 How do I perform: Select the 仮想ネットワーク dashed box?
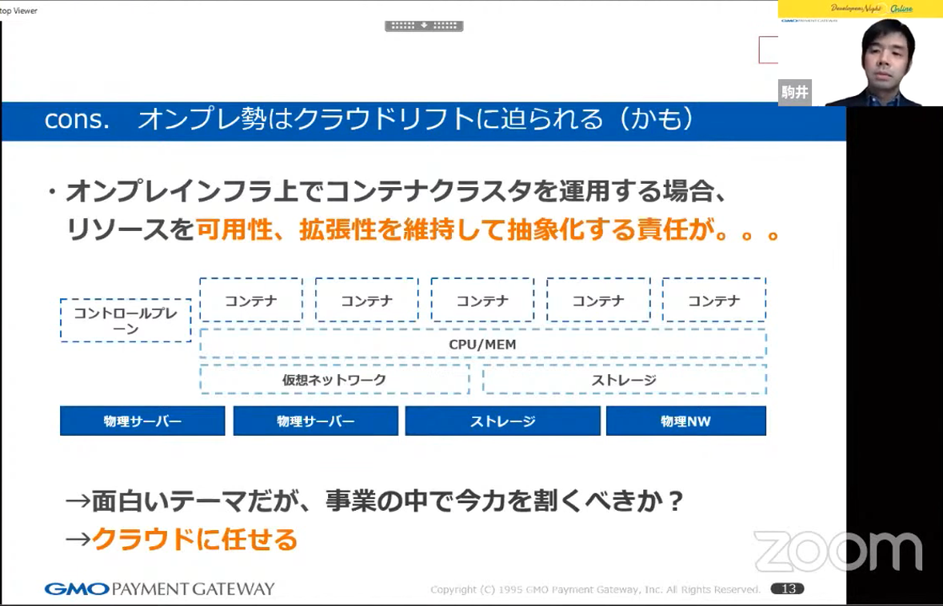334,380
